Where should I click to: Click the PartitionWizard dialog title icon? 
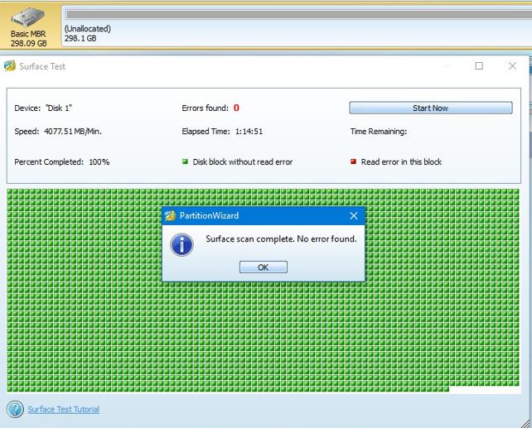170,215
